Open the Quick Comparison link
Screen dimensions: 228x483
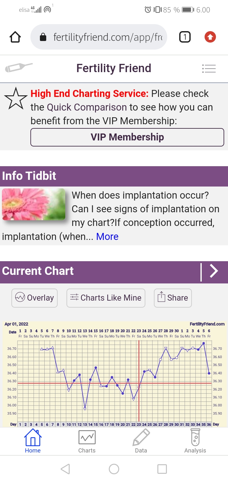[x=87, y=107]
